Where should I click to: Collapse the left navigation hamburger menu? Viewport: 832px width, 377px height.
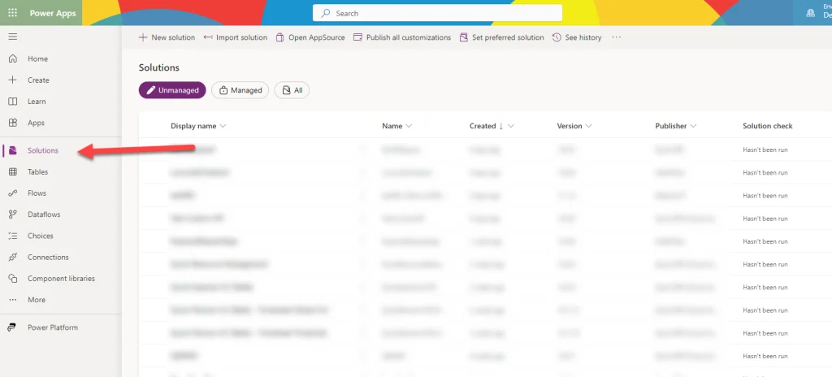(x=13, y=37)
